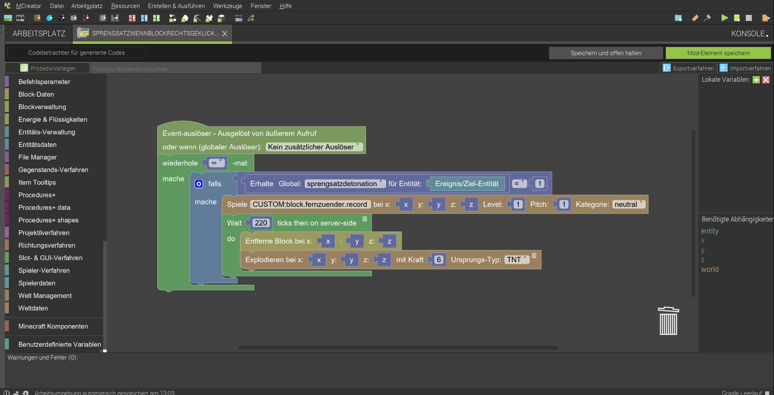
Task: Click the import dirt block texture icon
Action: tap(37, 18)
